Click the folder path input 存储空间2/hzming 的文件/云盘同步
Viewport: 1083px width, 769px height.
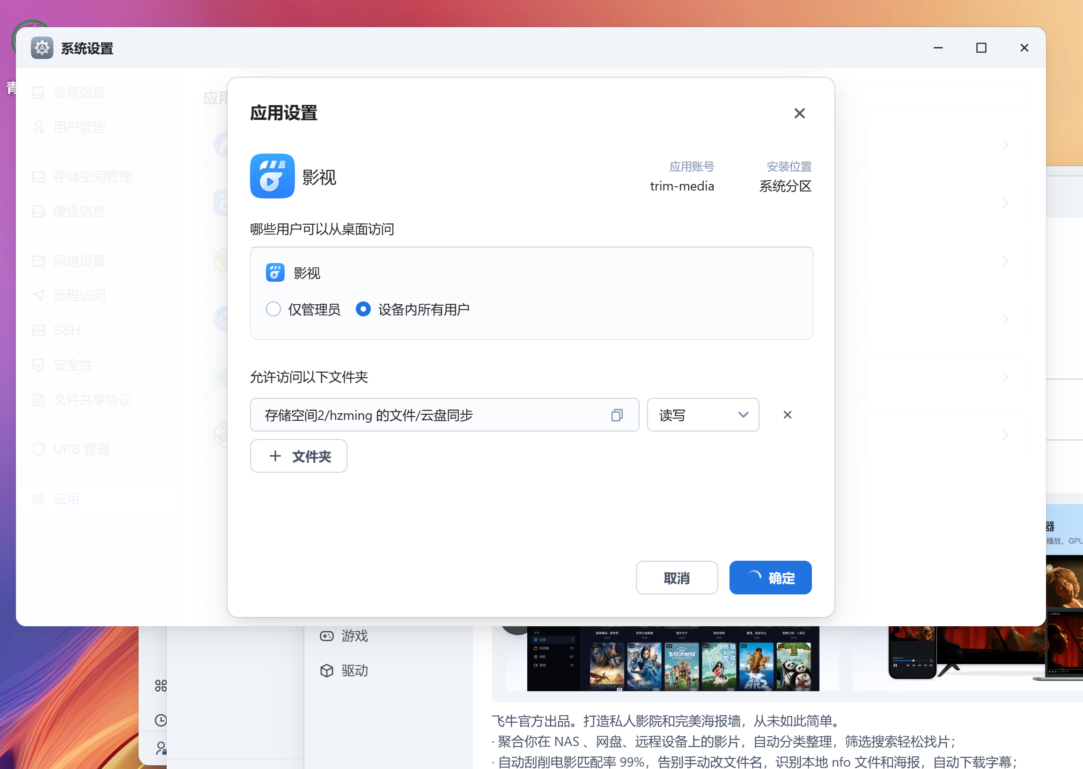coord(444,415)
